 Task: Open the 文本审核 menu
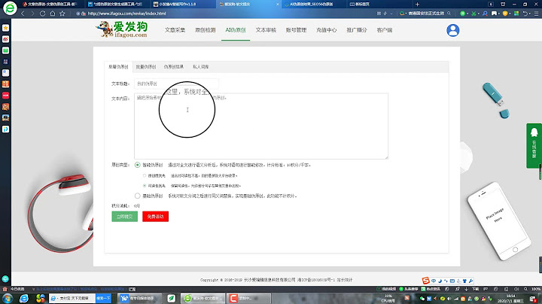266,30
